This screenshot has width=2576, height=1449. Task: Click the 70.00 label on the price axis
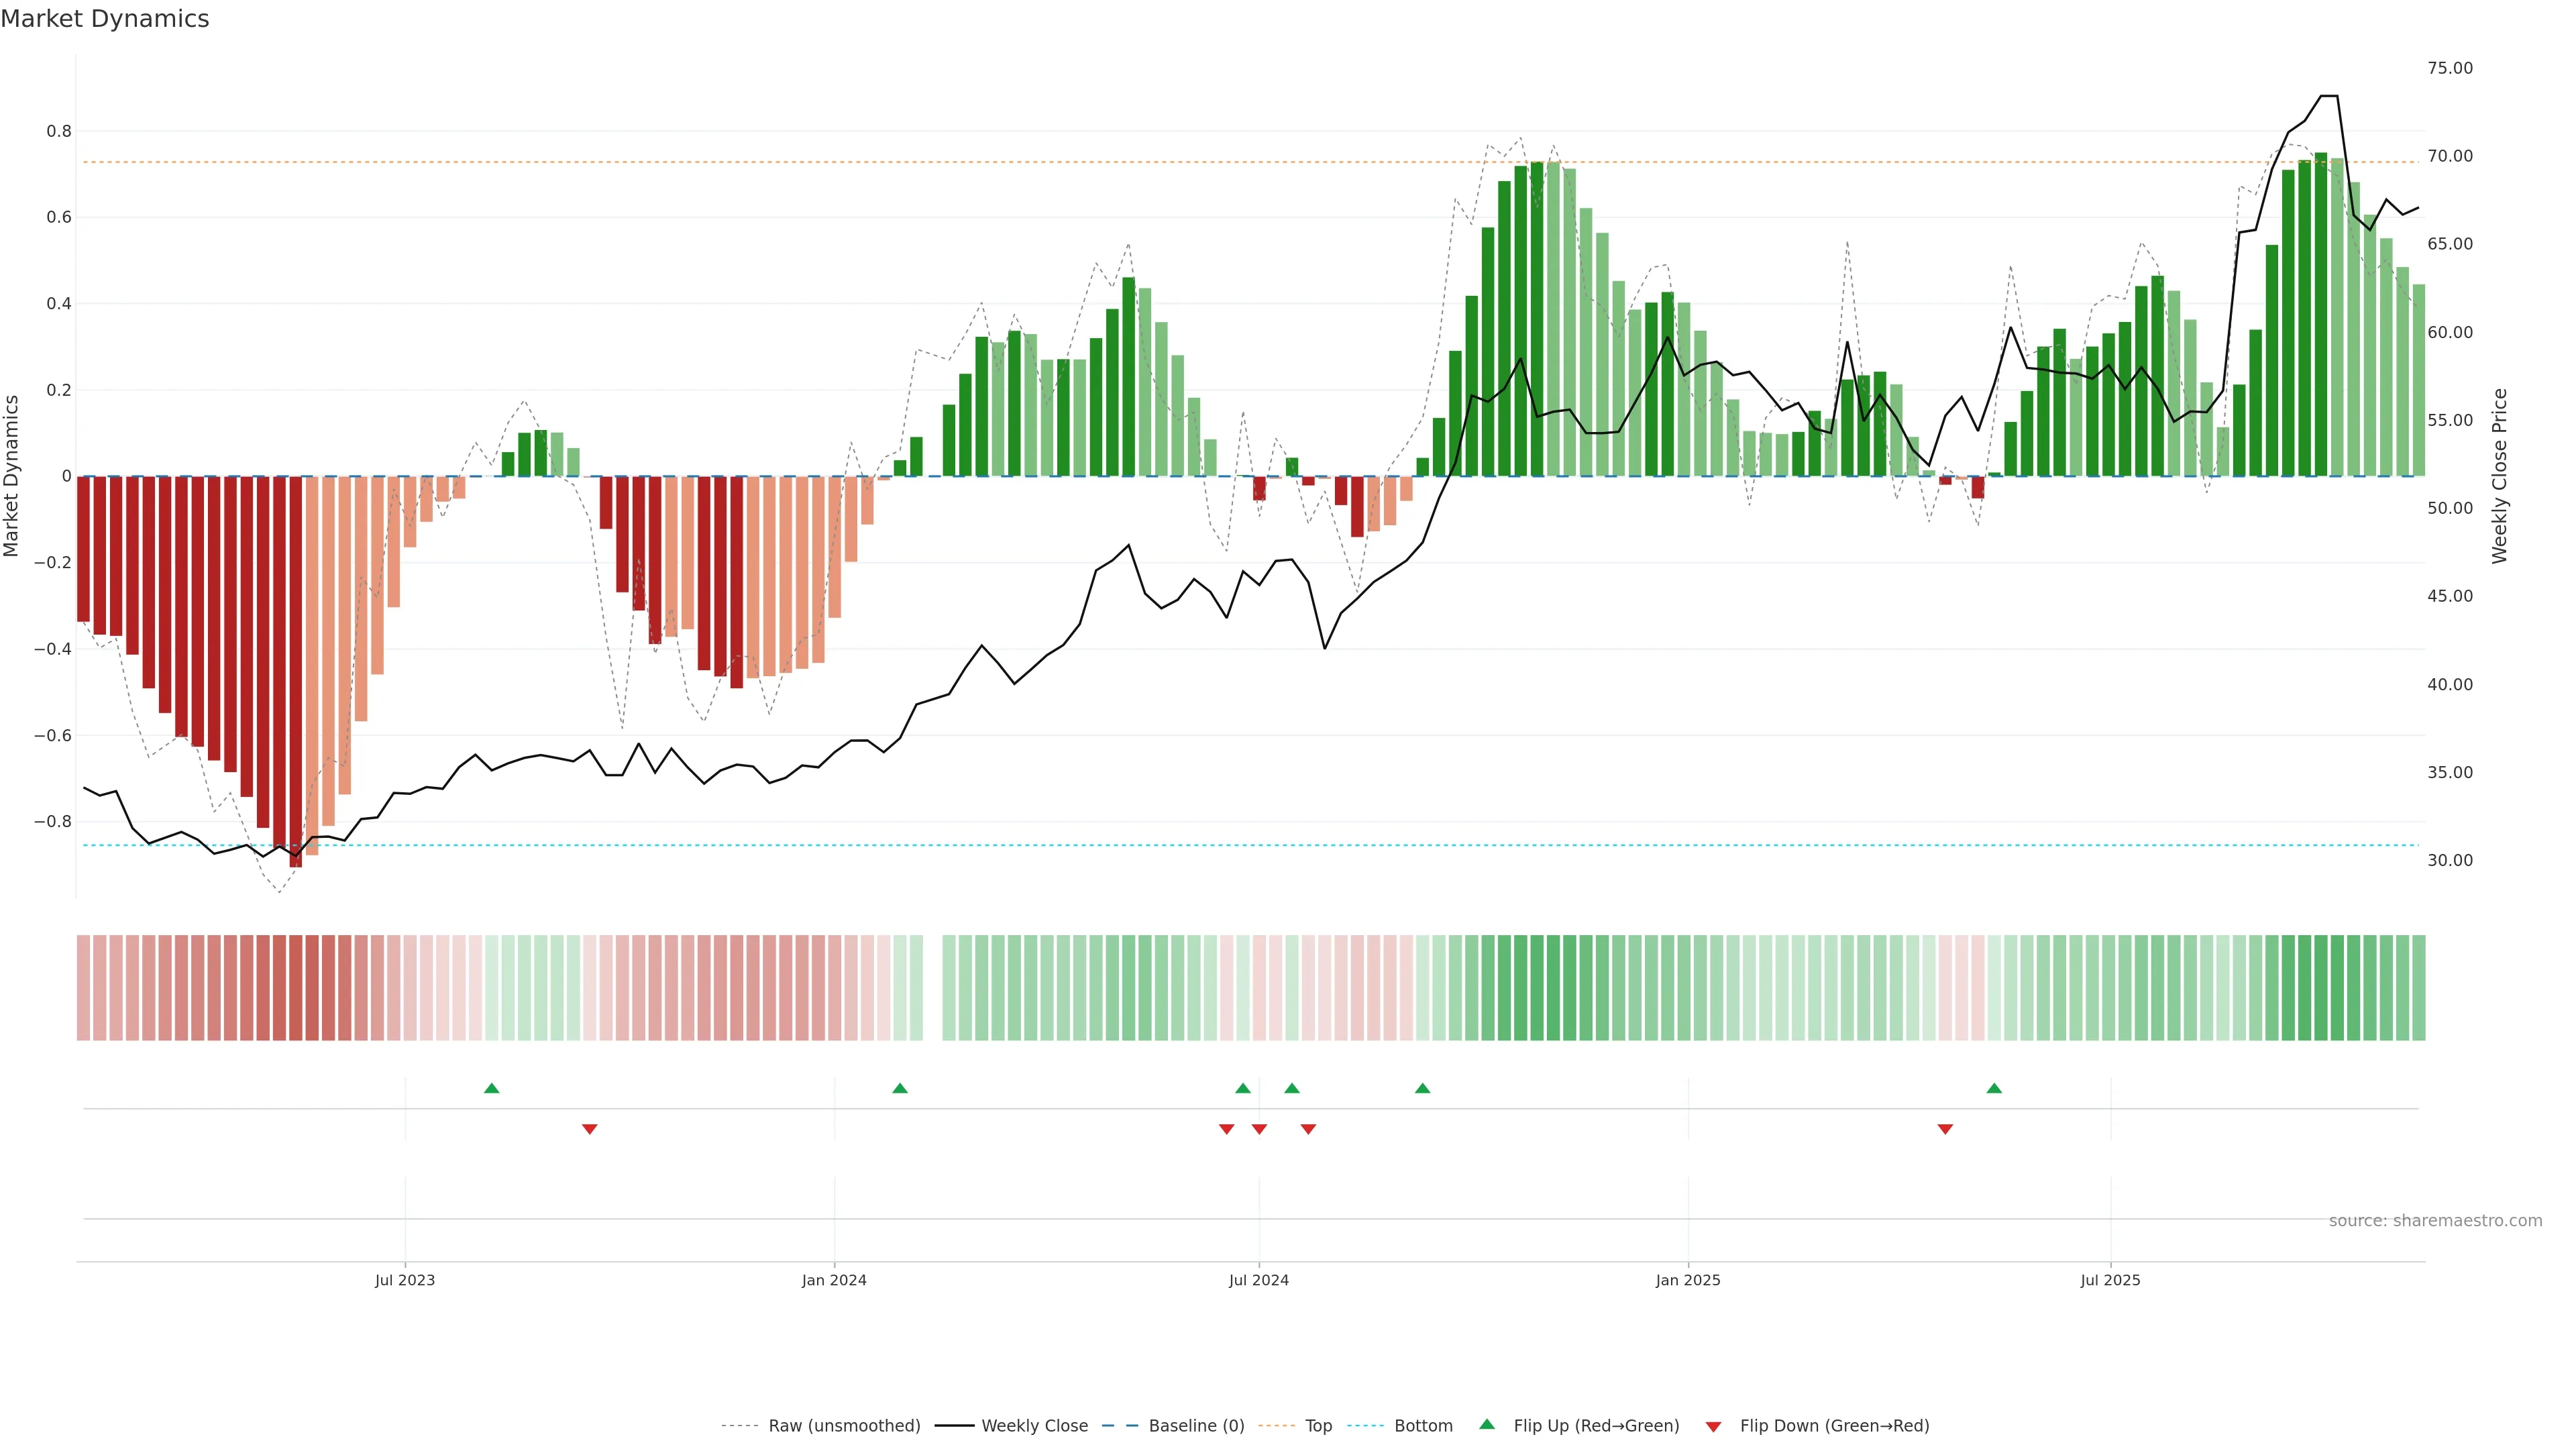[x=2449, y=156]
